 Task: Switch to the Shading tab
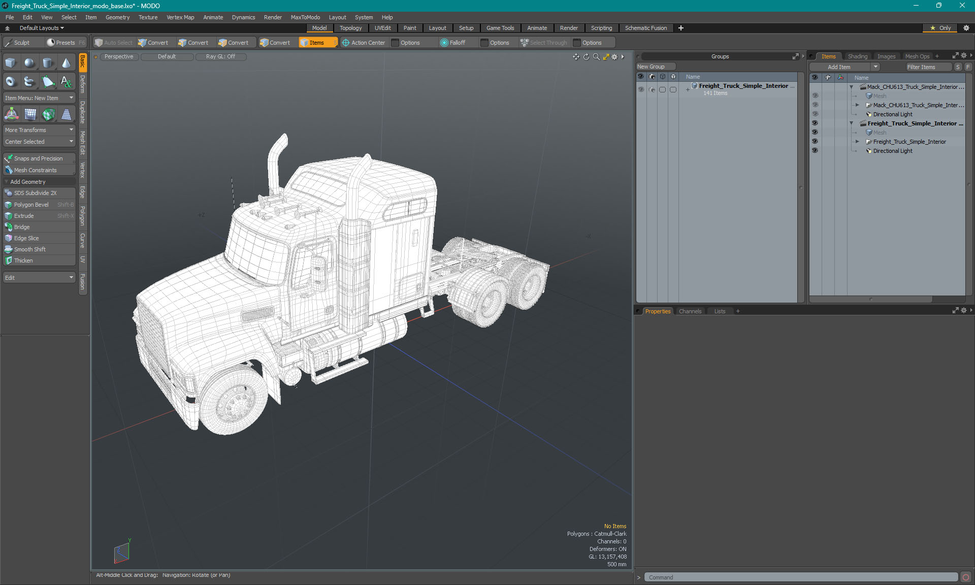pyautogui.click(x=857, y=56)
